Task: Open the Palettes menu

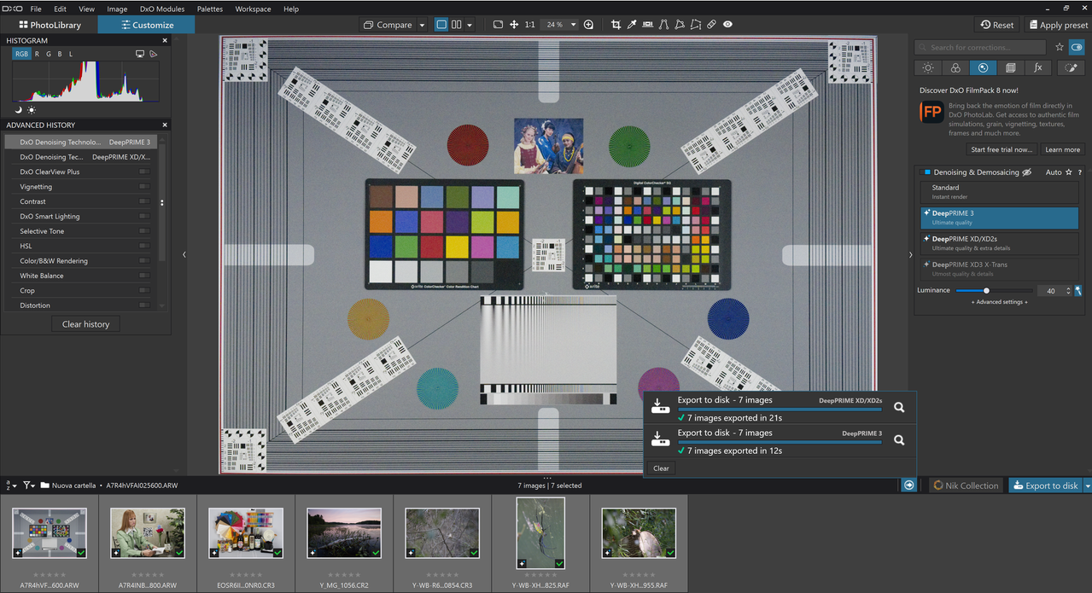Action: click(x=210, y=9)
